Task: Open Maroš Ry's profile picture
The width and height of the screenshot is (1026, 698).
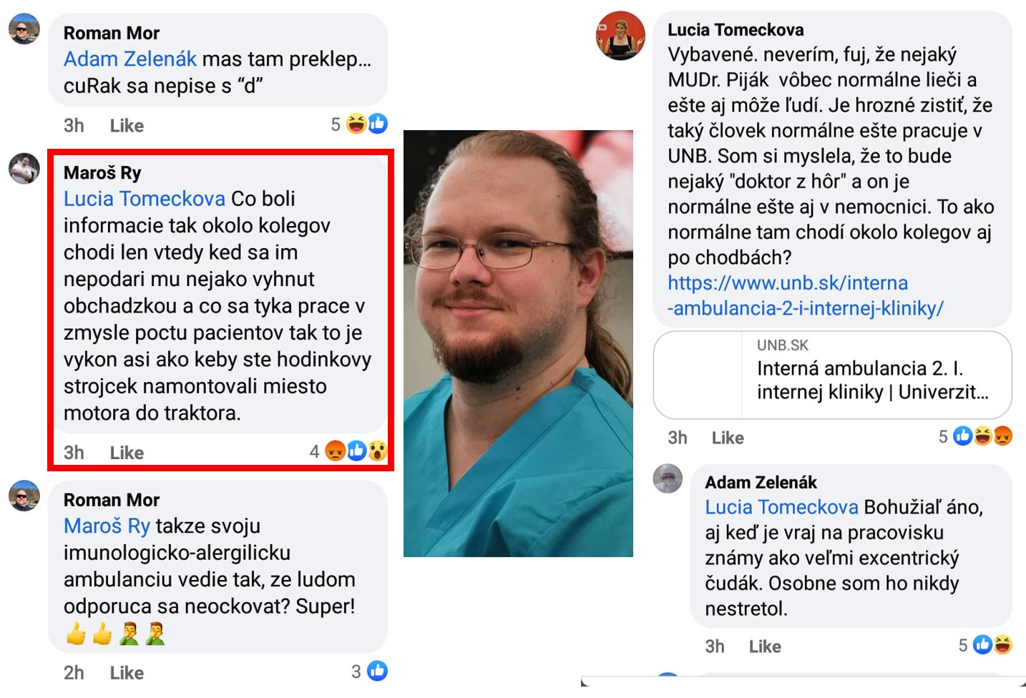Action: (24, 169)
